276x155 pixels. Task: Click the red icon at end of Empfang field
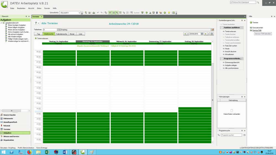tap(212, 30)
